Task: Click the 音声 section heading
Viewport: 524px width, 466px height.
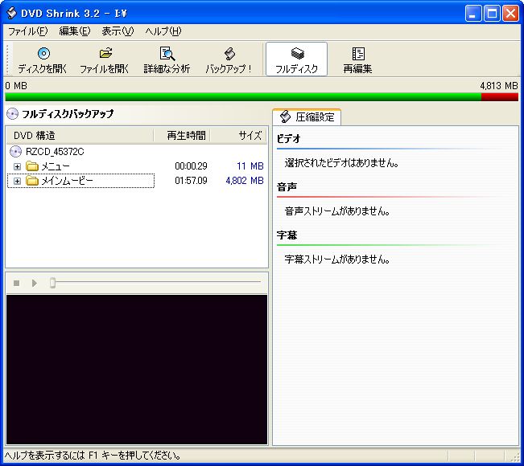Action: [x=287, y=187]
